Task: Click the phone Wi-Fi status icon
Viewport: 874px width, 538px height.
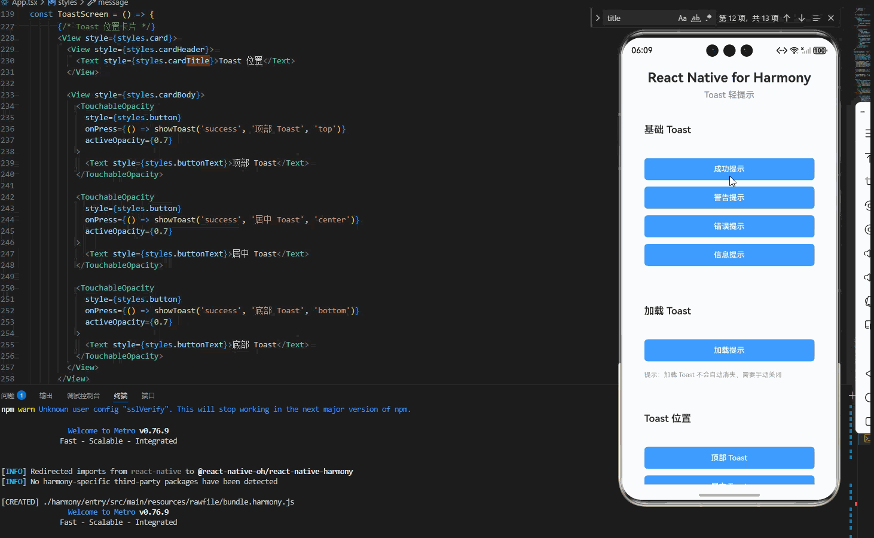Action: (x=794, y=51)
